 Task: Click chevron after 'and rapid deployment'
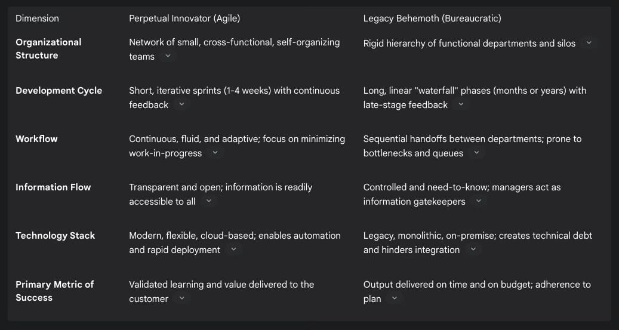[233, 249]
